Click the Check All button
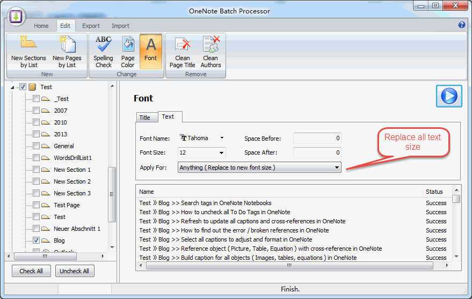The image size is (472, 299). pyautogui.click(x=31, y=271)
